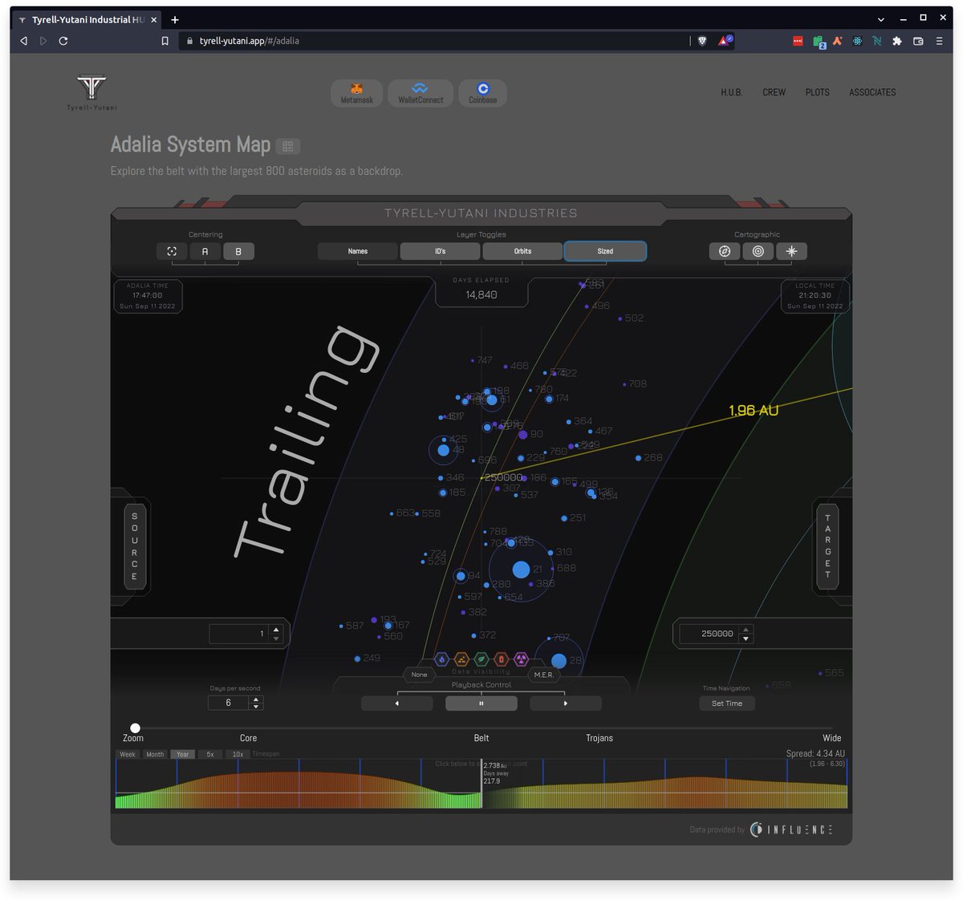Click the QR grid icon next to Adalia System Map
This screenshot has width=963, height=900.
point(288,146)
